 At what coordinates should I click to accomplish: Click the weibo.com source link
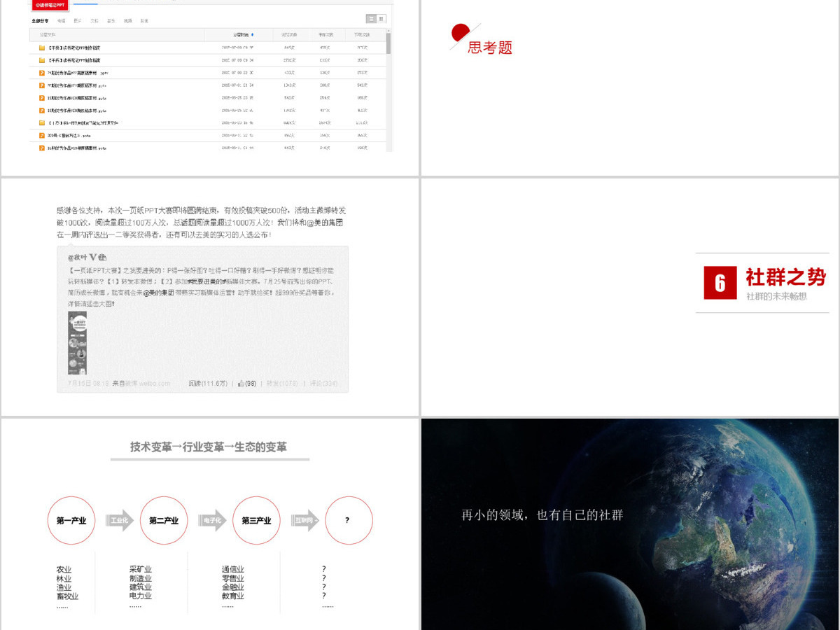click(155, 383)
